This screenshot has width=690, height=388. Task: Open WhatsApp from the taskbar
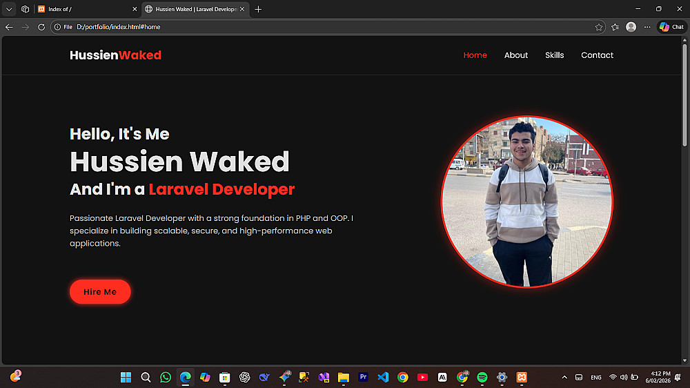[x=166, y=377]
